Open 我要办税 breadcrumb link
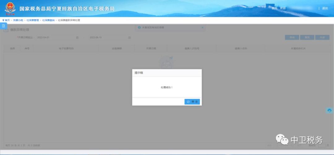This screenshot has width=334, height=155. pyautogui.click(x=18, y=20)
